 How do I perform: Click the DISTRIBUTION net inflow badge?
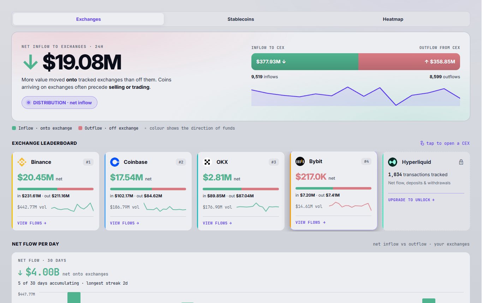(59, 103)
